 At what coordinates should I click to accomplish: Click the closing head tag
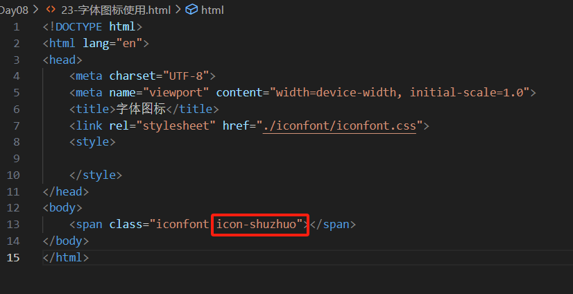(x=66, y=191)
